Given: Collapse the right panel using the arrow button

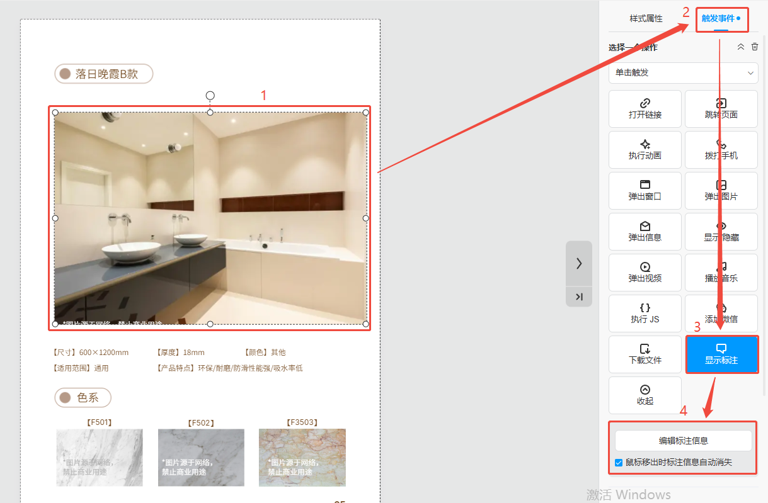Looking at the screenshot, I should 578,264.
